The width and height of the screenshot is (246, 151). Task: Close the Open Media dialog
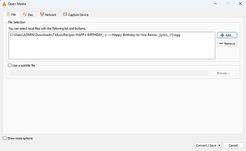click(240, 4)
